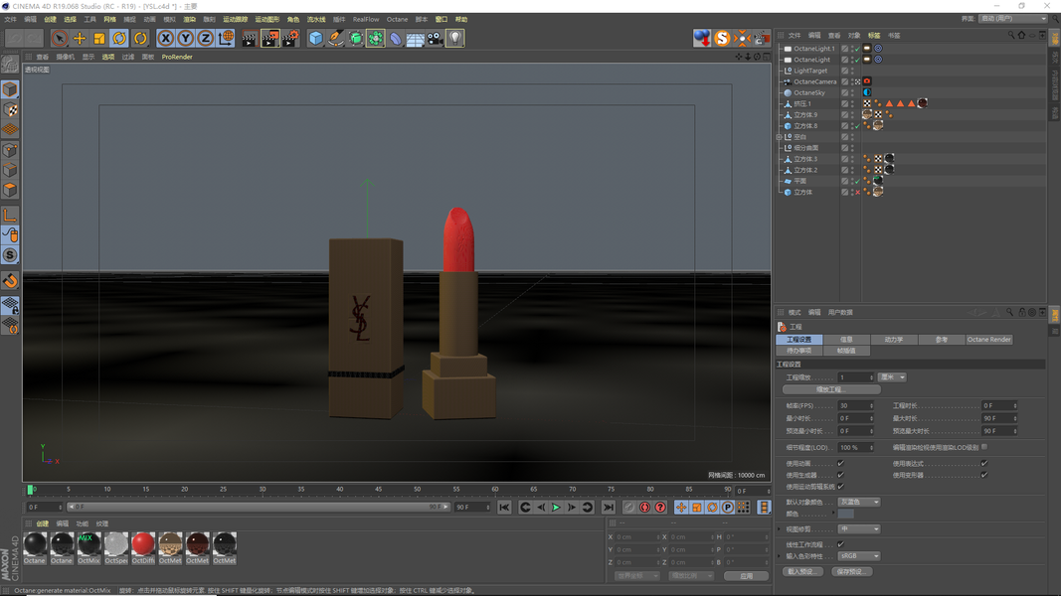Open the Octane menu in menu bar
Viewport: 1061px width, 596px height.
397,20
